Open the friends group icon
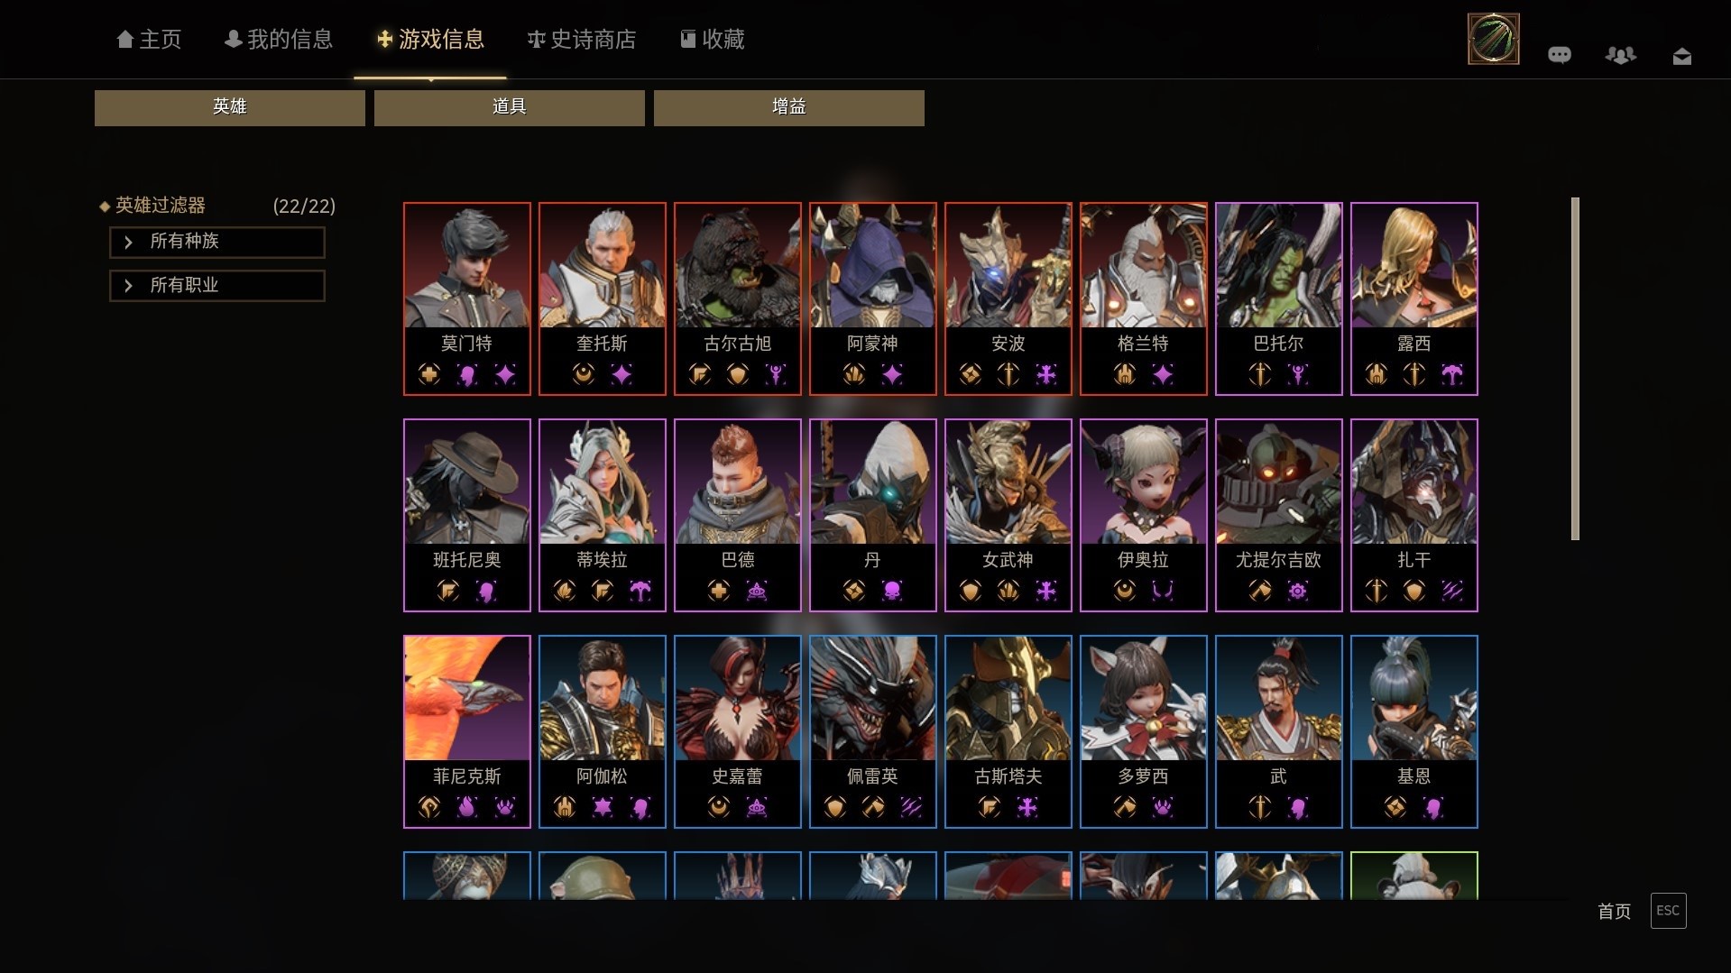The image size is (1731, 973). tap(1620, 55)
